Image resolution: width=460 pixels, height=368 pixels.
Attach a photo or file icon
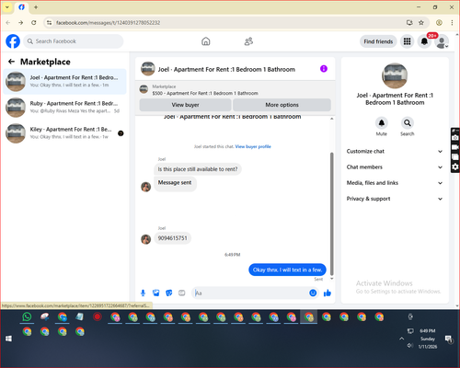coord(156,293)
